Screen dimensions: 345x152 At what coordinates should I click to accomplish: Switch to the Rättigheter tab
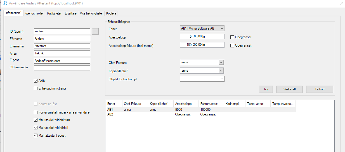point(54,13)
